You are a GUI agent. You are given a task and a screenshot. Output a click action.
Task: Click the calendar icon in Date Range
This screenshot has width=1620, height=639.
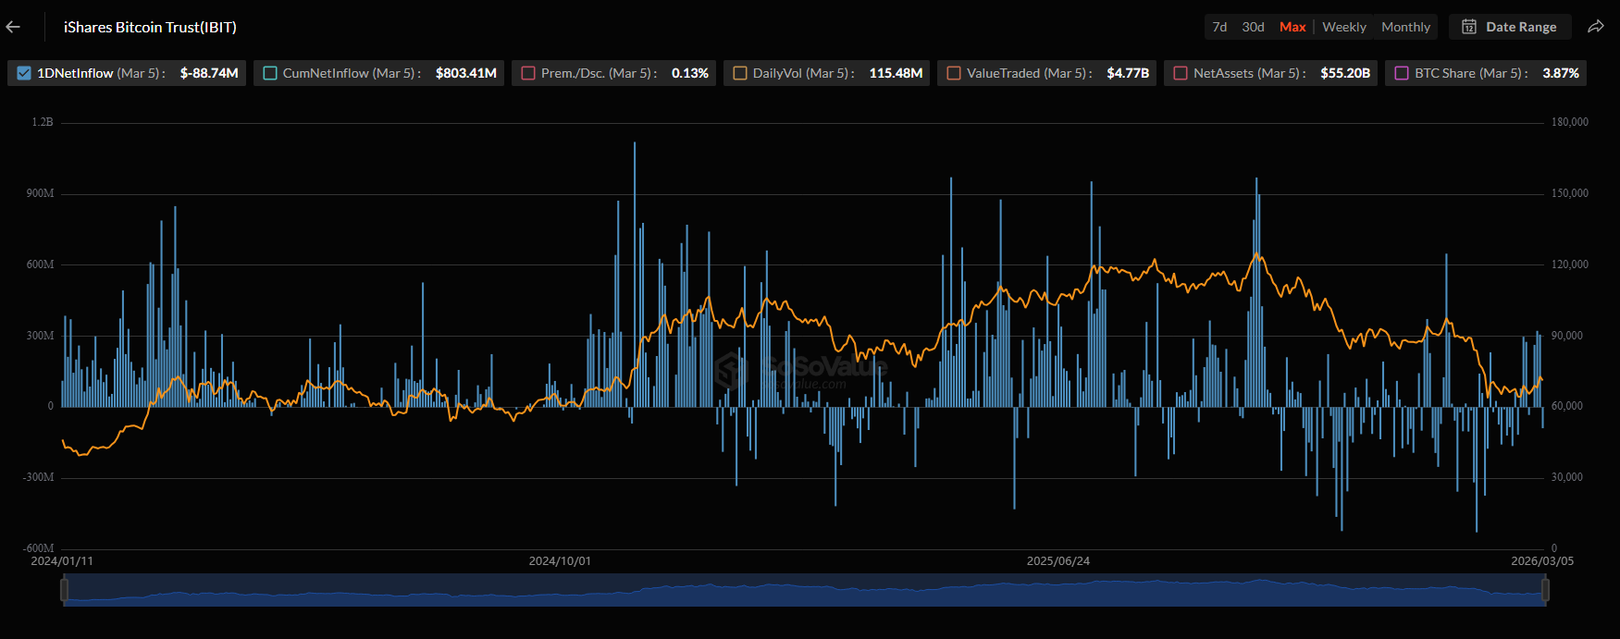1469,27
